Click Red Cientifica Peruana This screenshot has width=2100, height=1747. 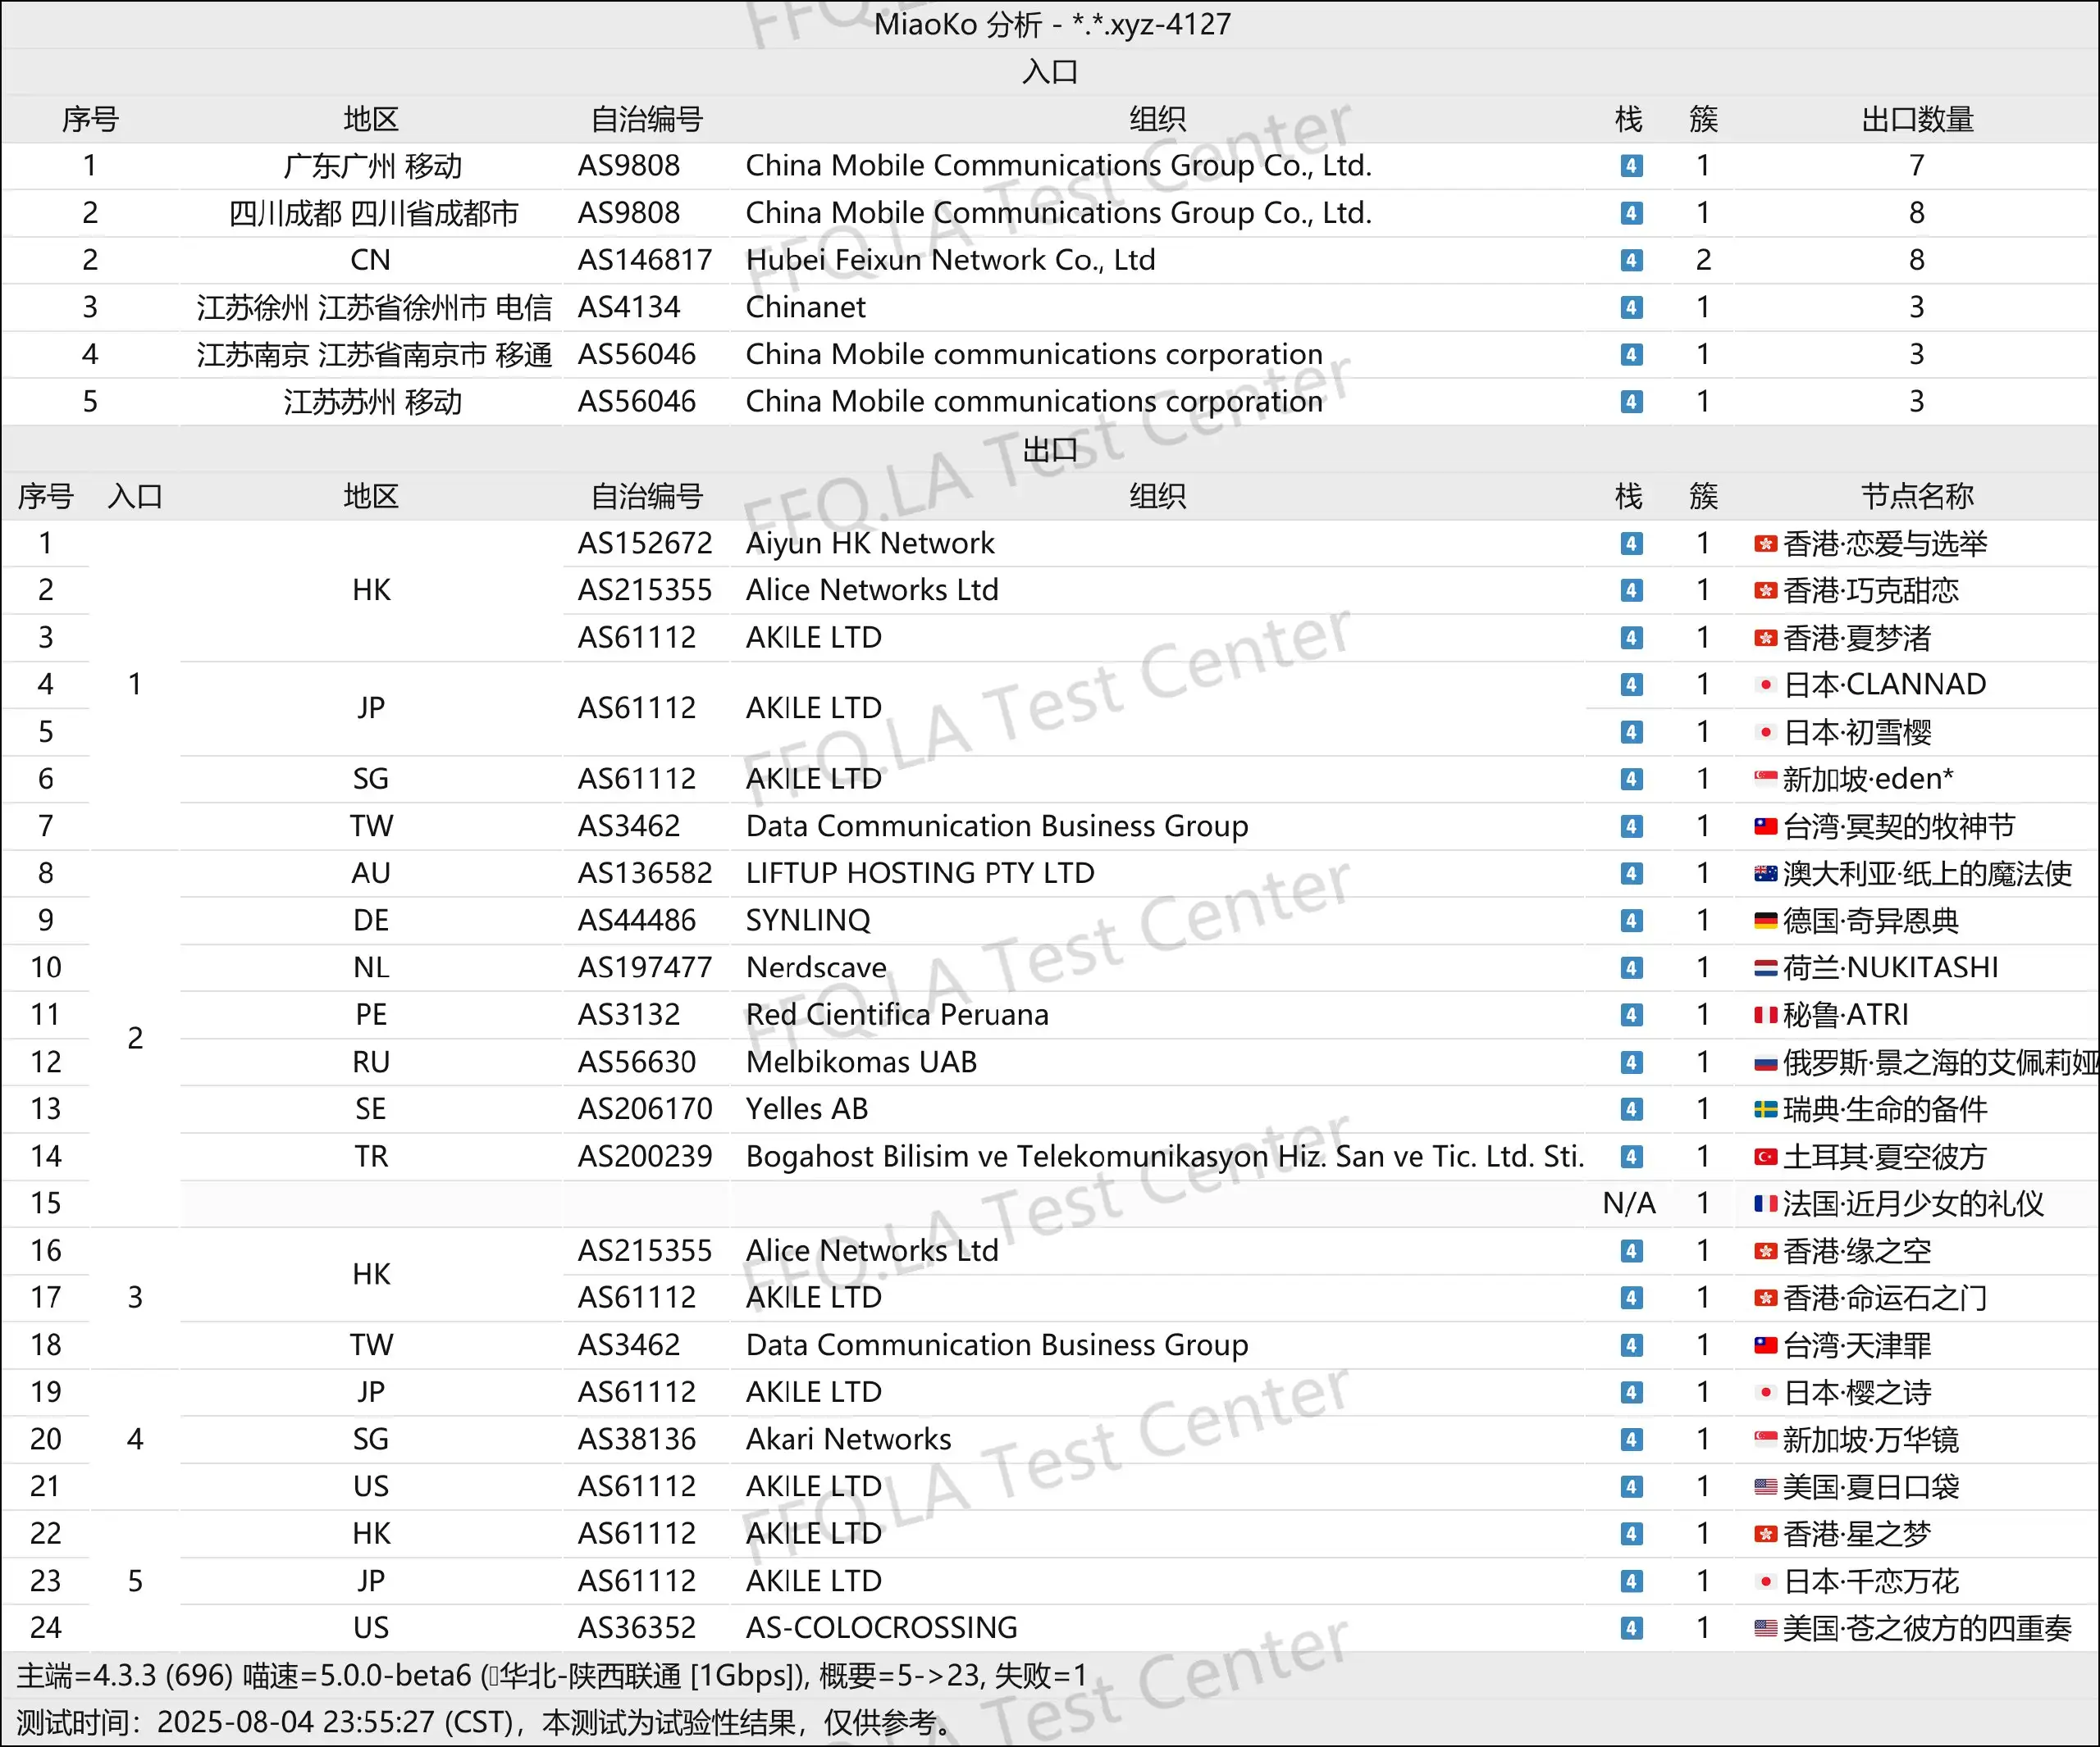coord(897,1016)
